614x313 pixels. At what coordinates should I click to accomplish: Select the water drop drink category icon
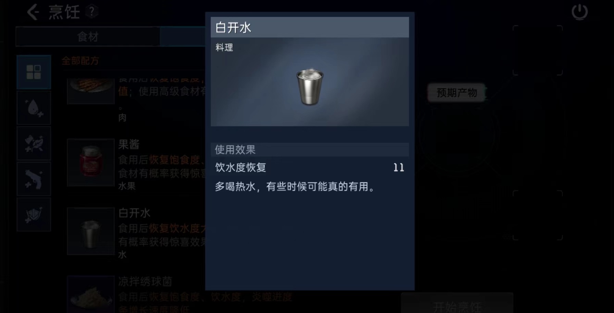coord(34,108)
